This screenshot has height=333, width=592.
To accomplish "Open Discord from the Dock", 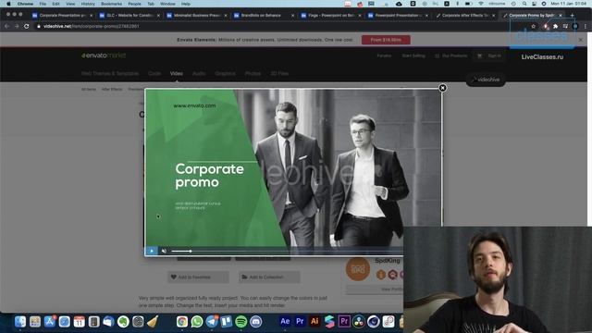I will [255, 321].
